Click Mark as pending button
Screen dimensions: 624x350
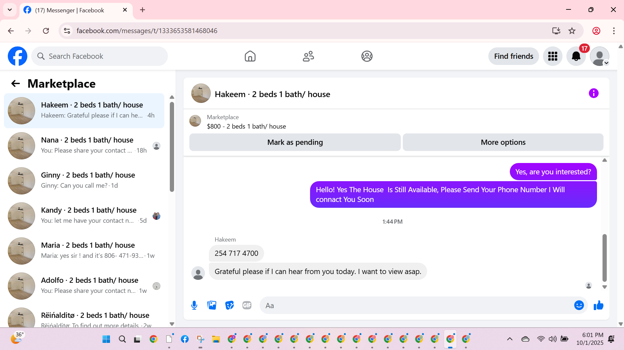(295, 142)
